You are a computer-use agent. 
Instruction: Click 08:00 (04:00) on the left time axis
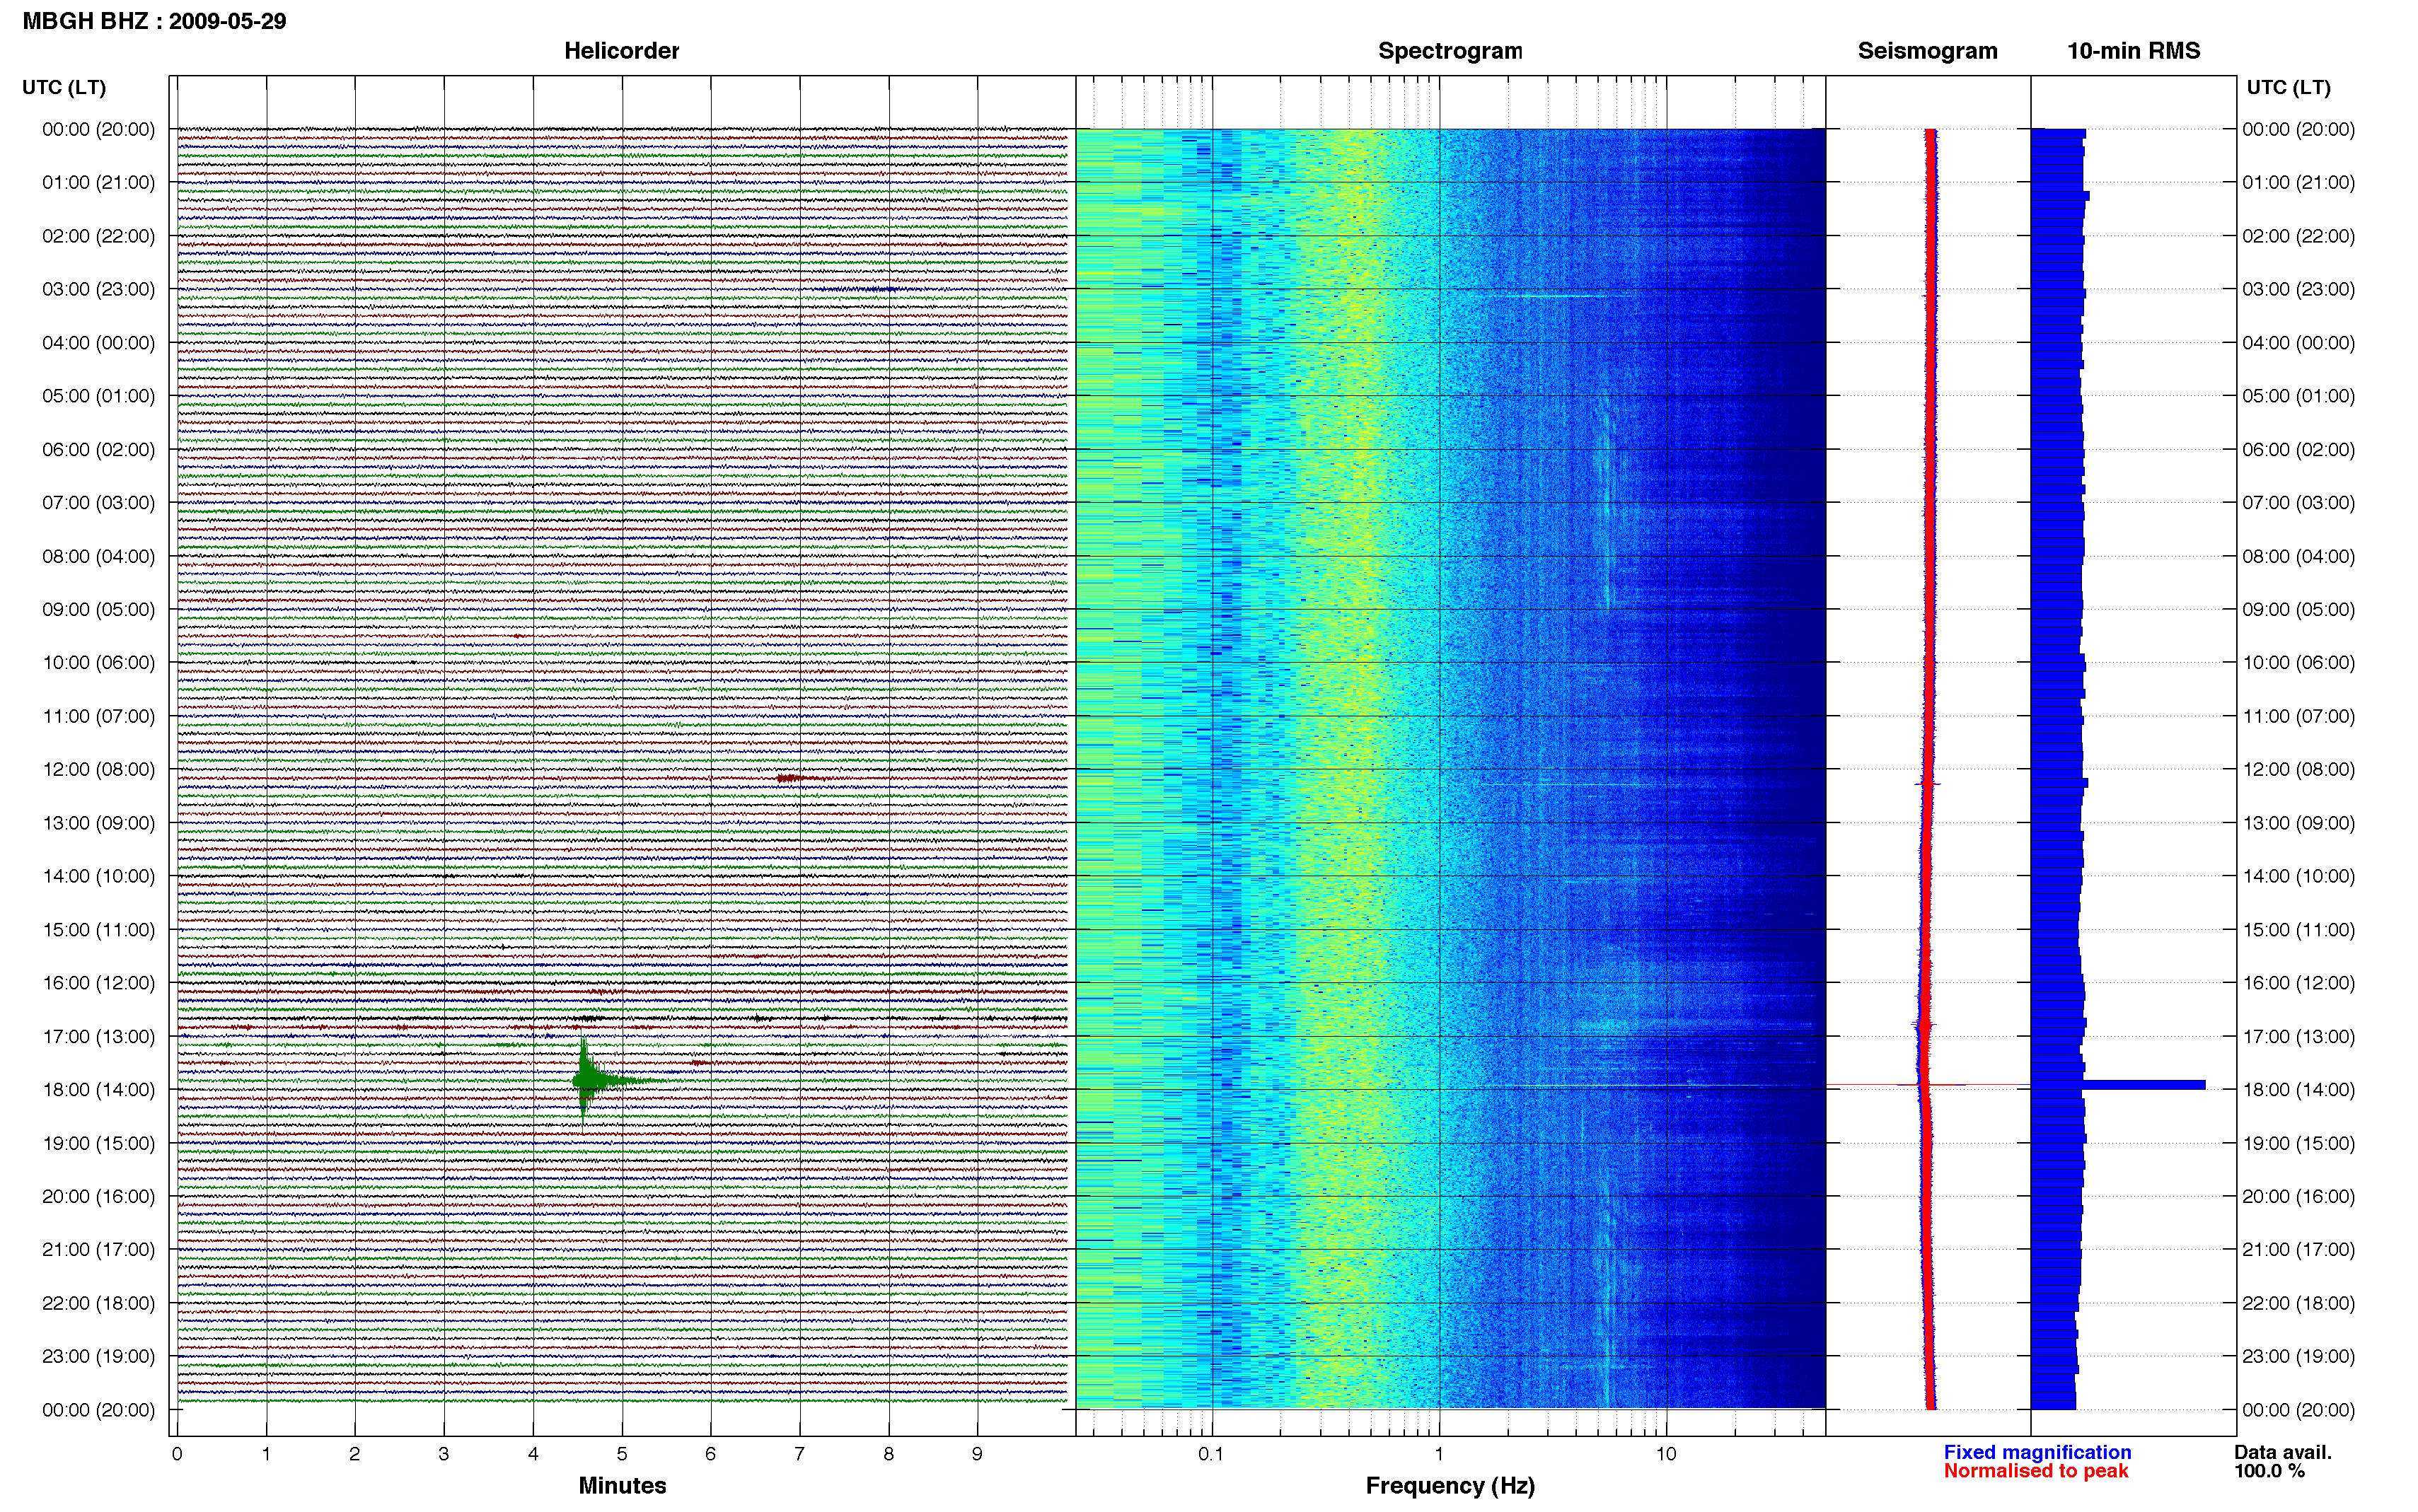click(x=99, y=556)
